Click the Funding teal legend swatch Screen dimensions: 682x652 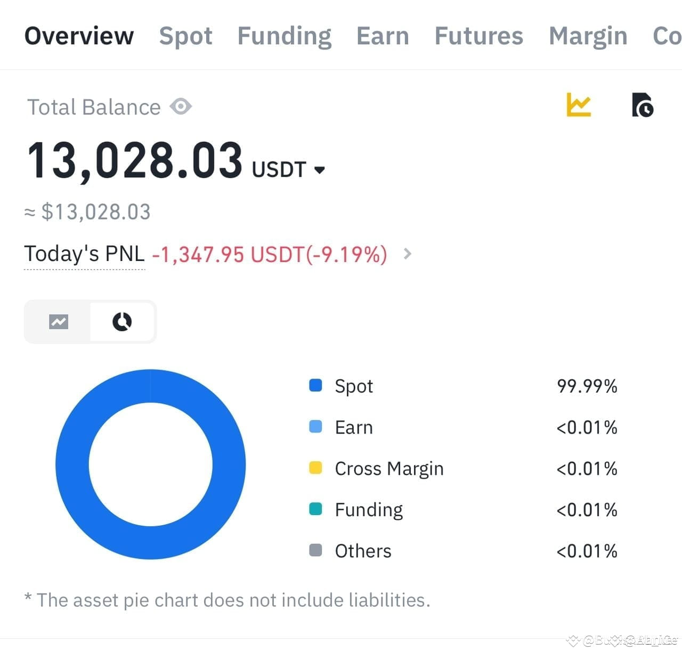coord(315,509)
